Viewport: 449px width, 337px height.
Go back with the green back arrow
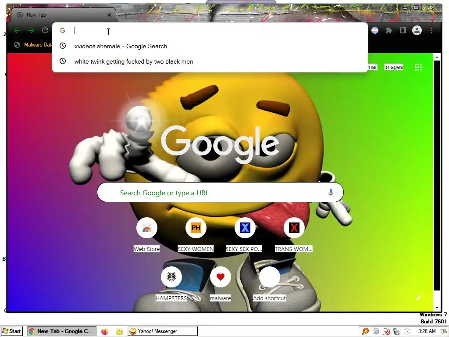[x=17, y=30]
